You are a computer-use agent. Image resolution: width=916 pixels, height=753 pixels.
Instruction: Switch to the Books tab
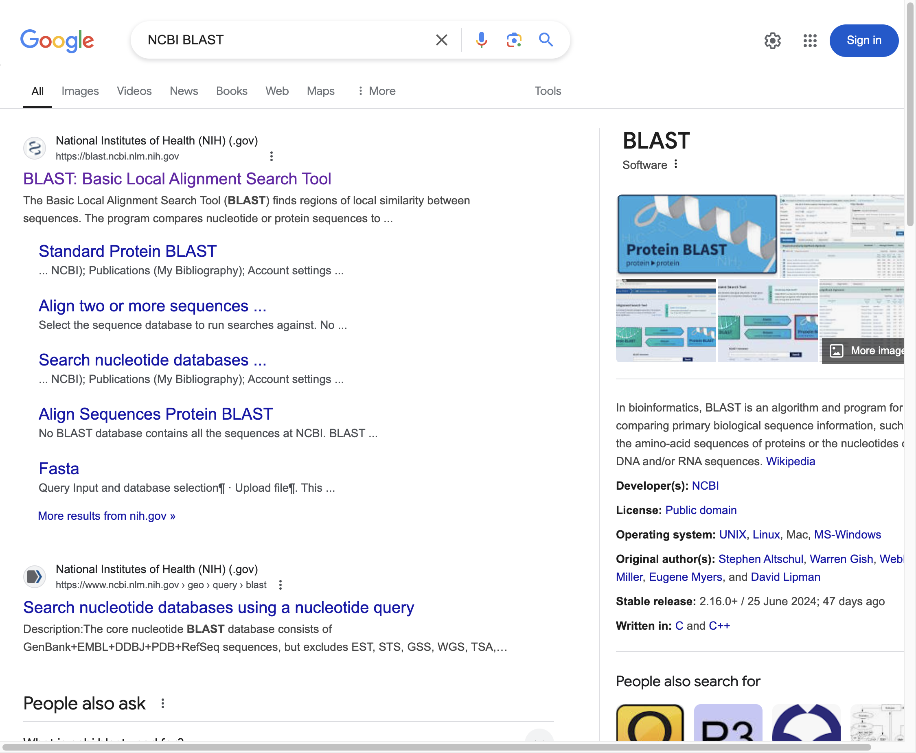[x=232, y=91]
